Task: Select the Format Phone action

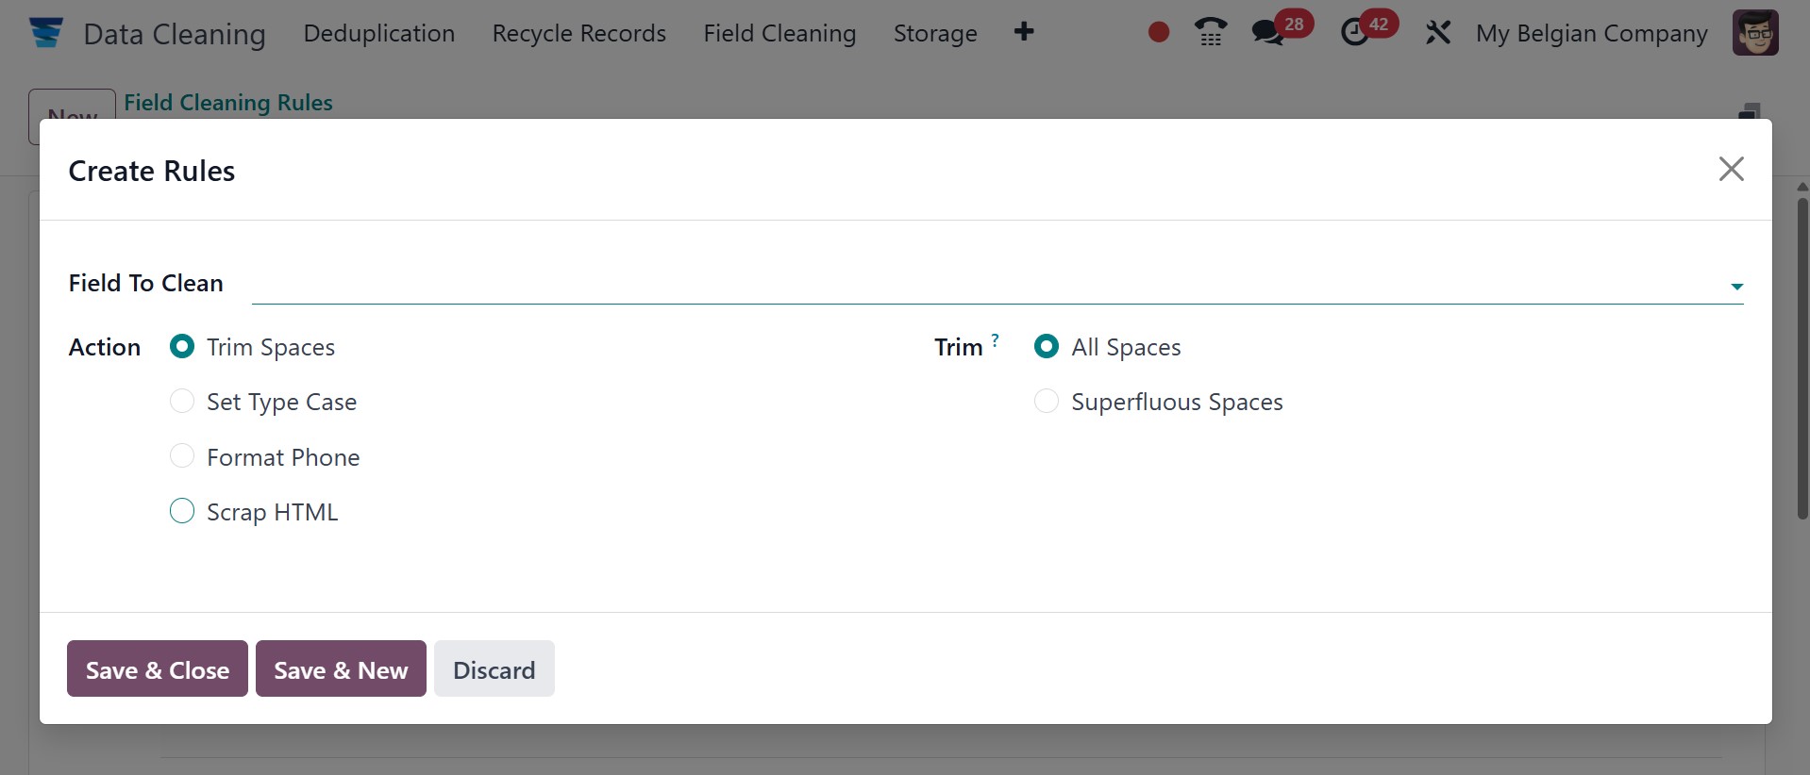Action: click(x=182, y=457)
